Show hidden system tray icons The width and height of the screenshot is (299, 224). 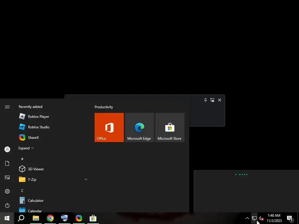coord(247,218)
